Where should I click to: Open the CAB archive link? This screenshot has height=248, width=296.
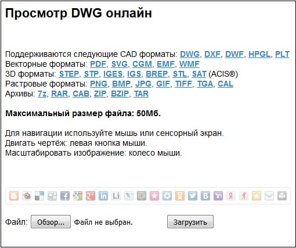pyautogui.click(x=81, y=94)
